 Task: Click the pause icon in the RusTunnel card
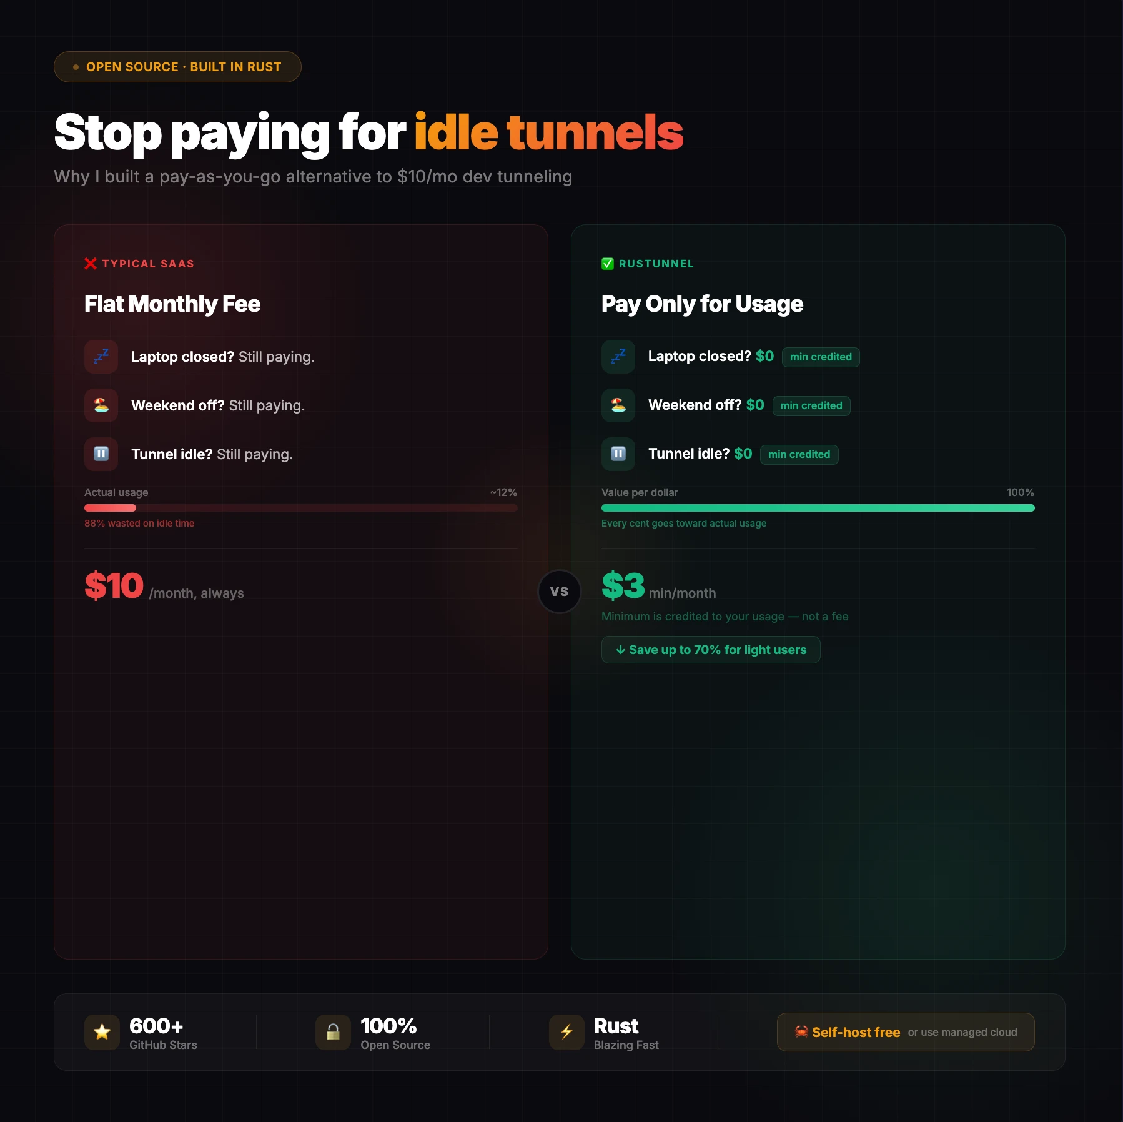pyautogui.click(x=618, y=454)
